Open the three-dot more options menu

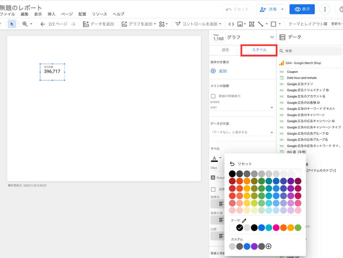325,9
